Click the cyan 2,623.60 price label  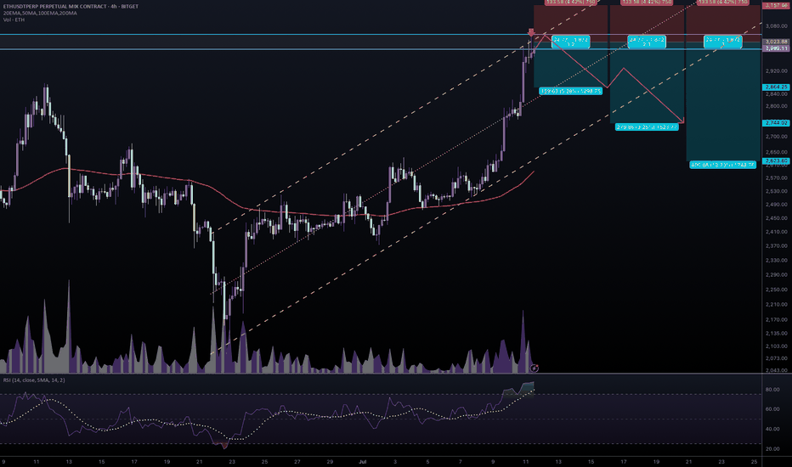[775, 160]
